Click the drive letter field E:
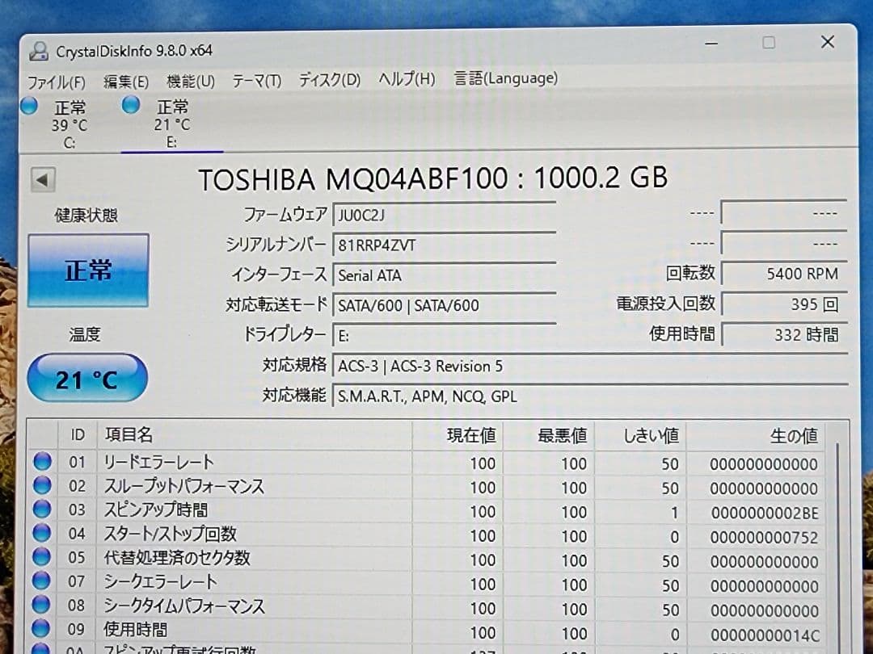Screen dimensions: 873x654 [x=444, y=335]
